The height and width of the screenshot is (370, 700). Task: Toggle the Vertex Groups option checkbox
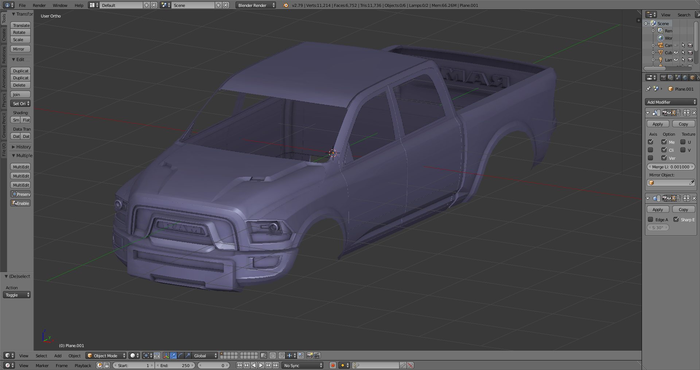[664, 158]
